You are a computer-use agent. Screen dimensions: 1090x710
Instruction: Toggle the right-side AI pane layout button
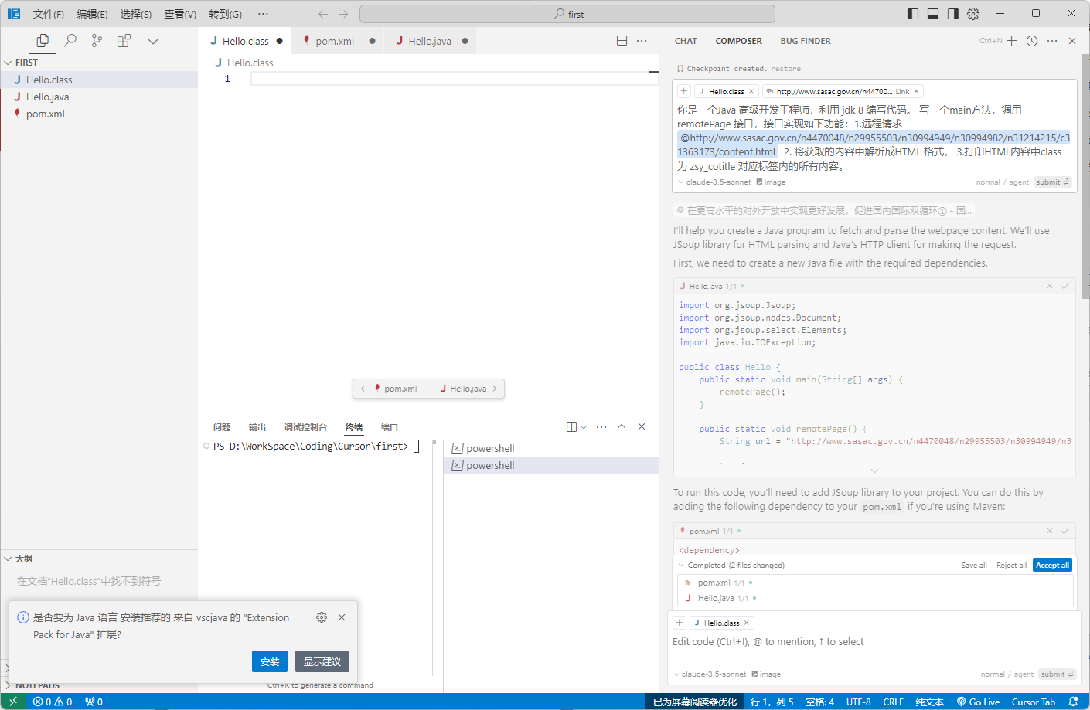(x=953, y=14)
